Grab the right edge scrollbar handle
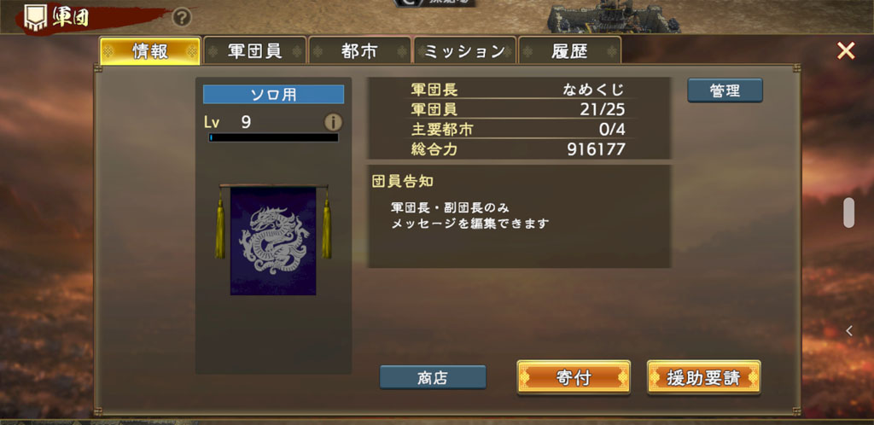This screenshot has height=425, width=874. coord(848,212)
